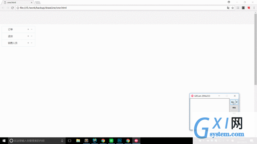Switch to the one.html tab
Image resolution: width=257 pixels, height=144 pixels.
[18, 3]
